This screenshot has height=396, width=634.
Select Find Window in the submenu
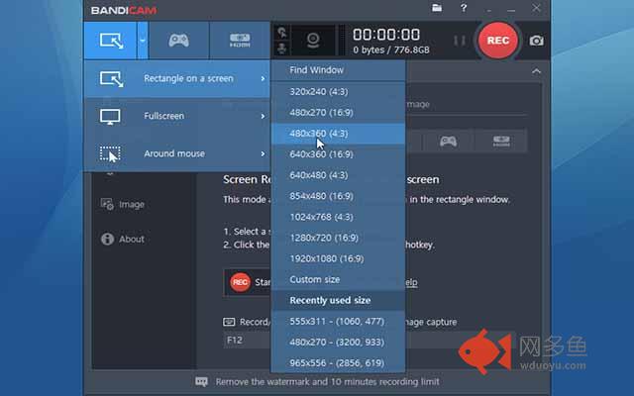click(338, 70)
